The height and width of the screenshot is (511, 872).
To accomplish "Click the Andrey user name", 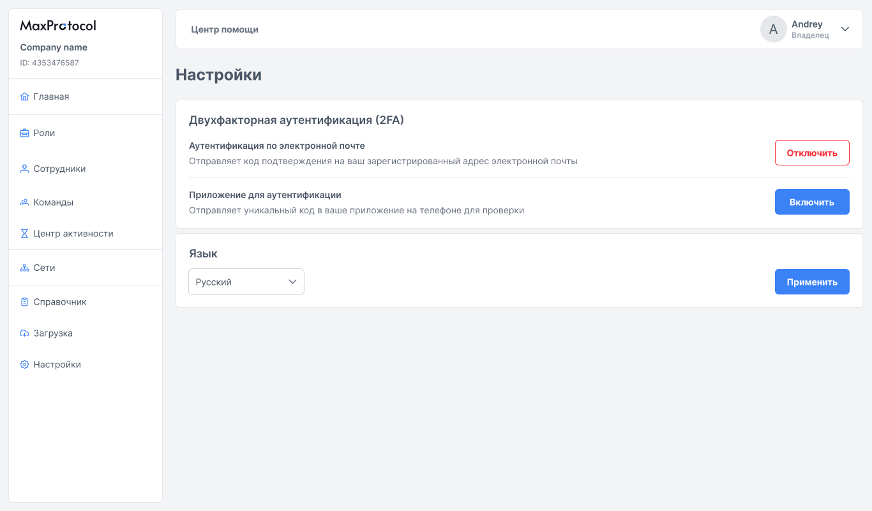I will point(807,24).
